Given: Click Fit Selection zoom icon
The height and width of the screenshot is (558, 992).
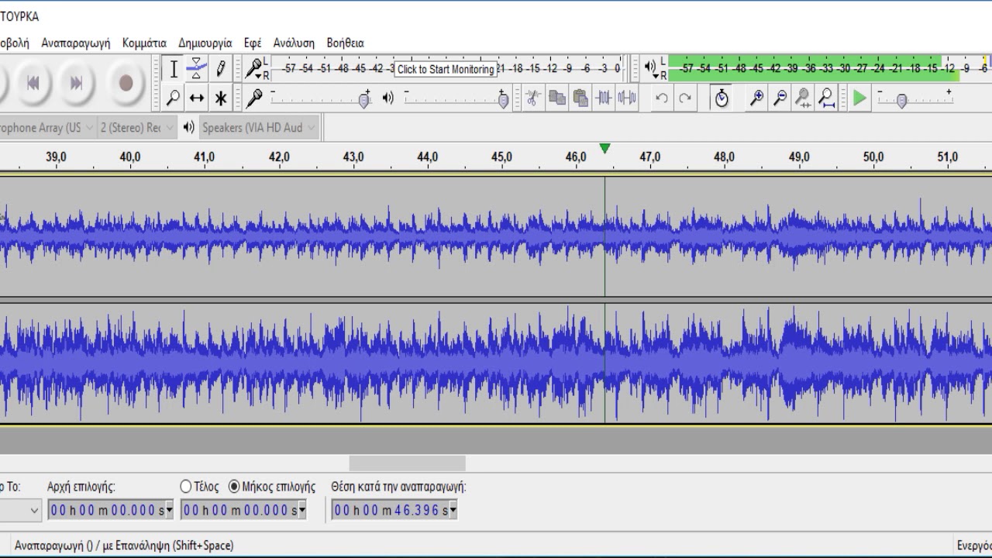Looking at the screenshot, I should (x=804, y=98).
